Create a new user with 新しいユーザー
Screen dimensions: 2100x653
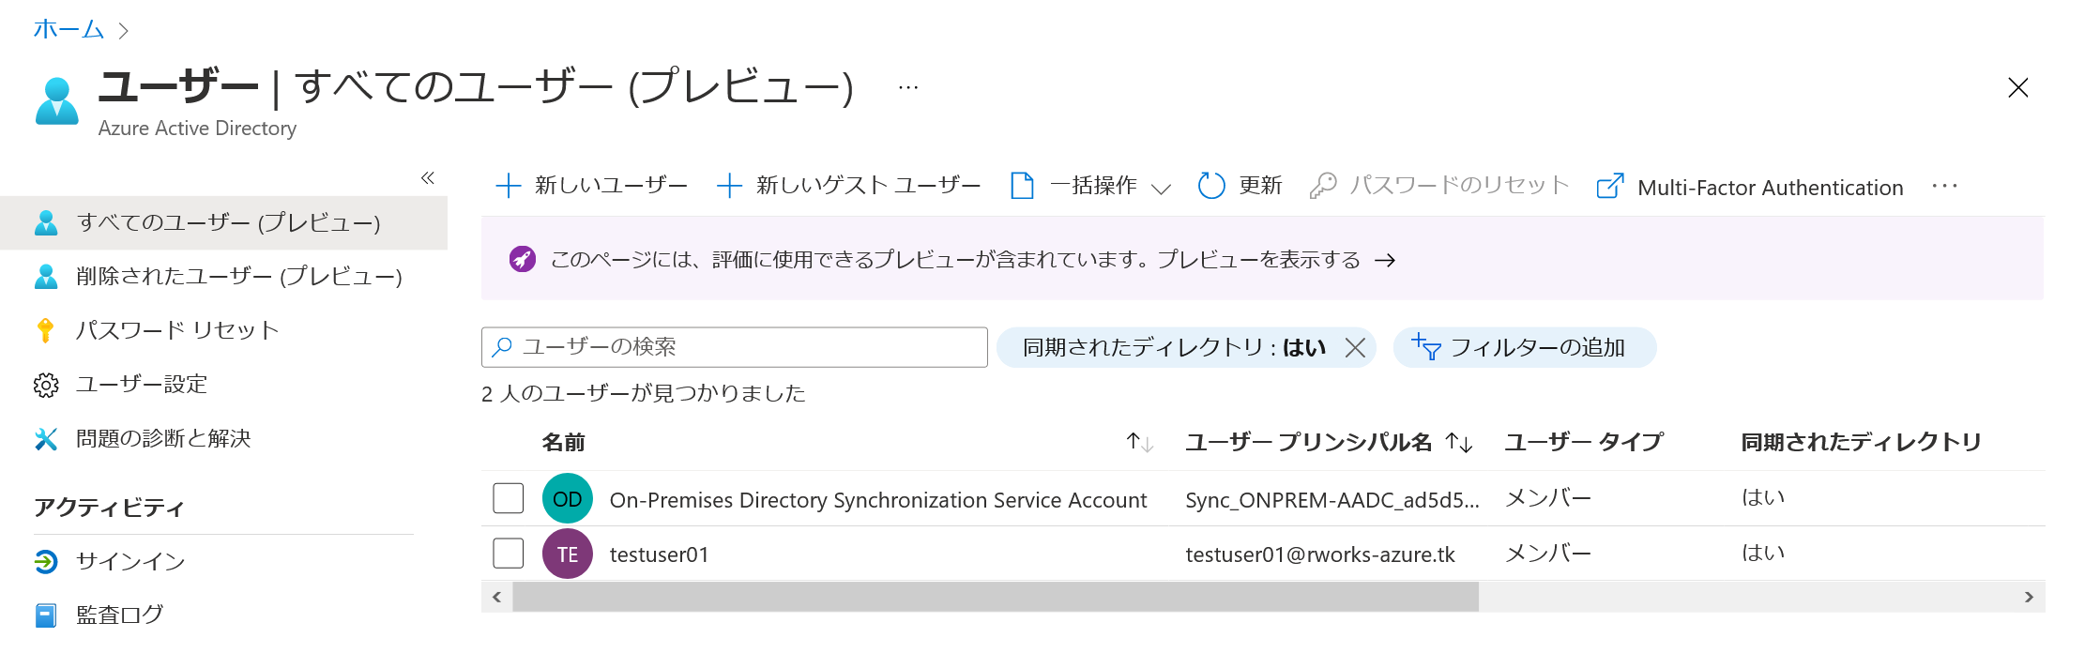point(592,186)
